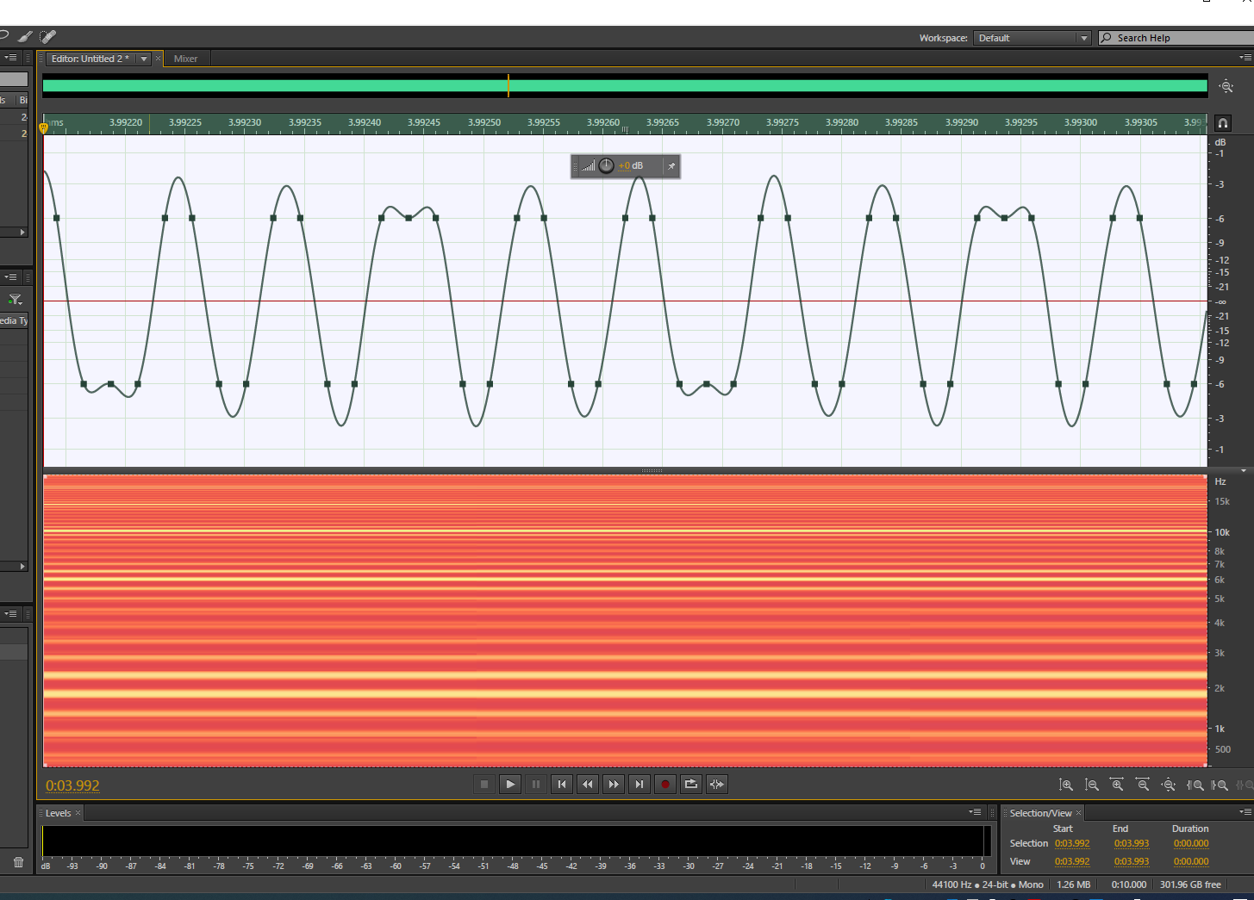Edit the View End time value
Image resolution: width=1254 pixels, height=900 pixels.
(x=1132, y=861)
